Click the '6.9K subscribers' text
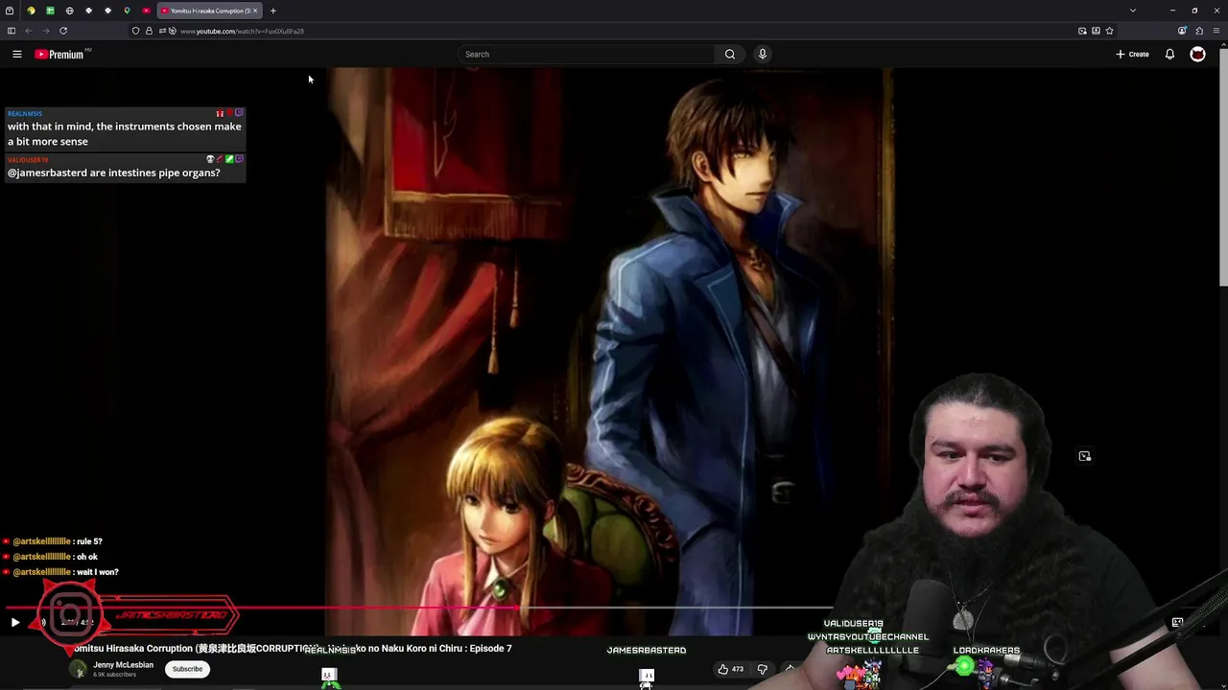 click(x=114, y=675)
